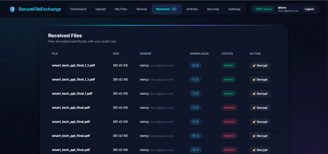Click the SIZE column header
Image resolution: width=328 pixels, height=154 pixels.
click(x=116, y=54)
